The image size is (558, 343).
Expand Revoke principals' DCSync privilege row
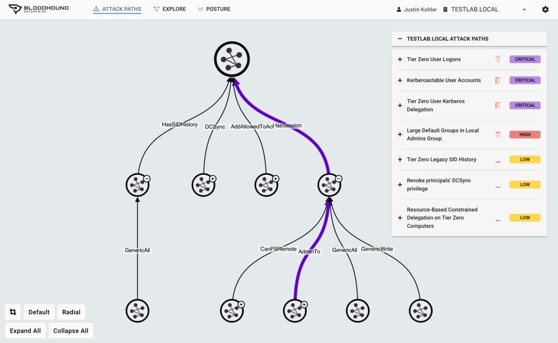click(x=400, y=185)
